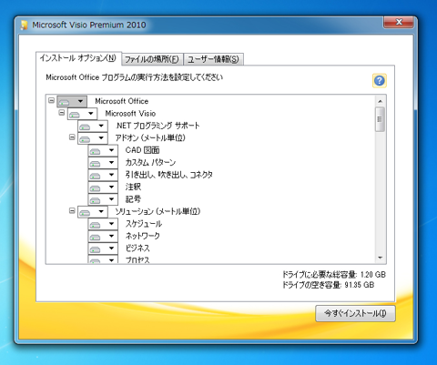Image resolution: width=437 pixels, height=365 pixels.
Task: Select the スケジュール item
Action: [144, 224]
